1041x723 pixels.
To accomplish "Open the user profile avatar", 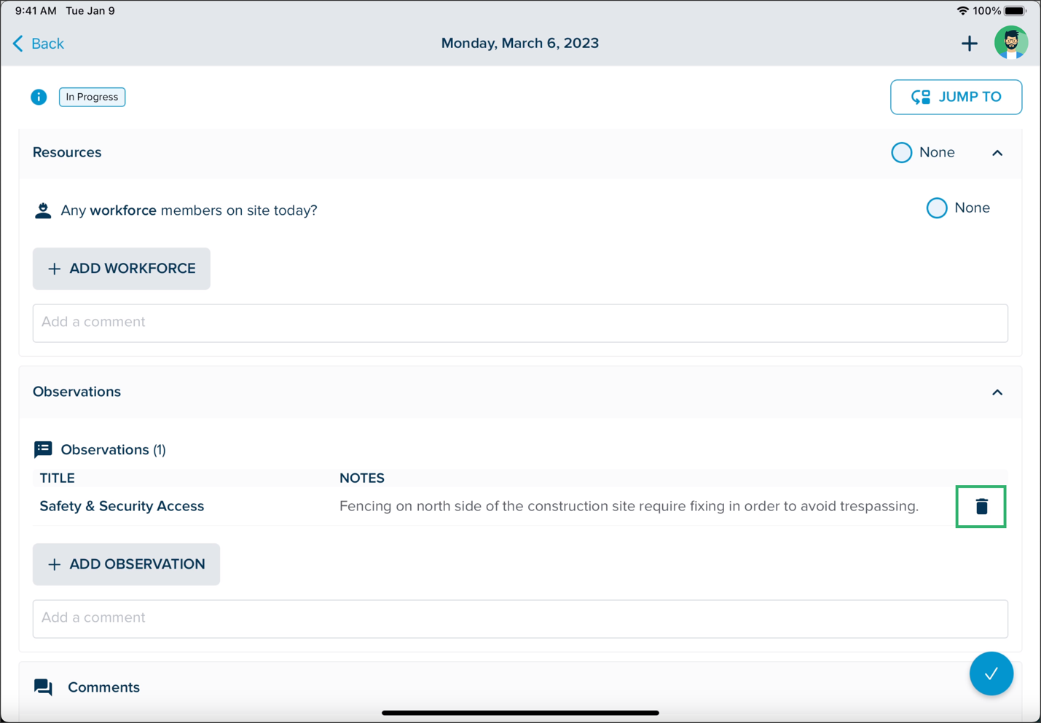I will click(1011, 43).
